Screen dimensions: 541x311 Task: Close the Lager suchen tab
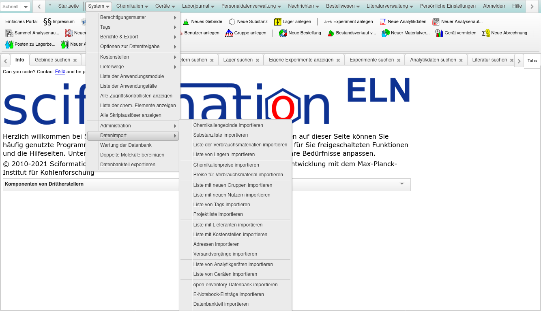click(x=258, y=60)
